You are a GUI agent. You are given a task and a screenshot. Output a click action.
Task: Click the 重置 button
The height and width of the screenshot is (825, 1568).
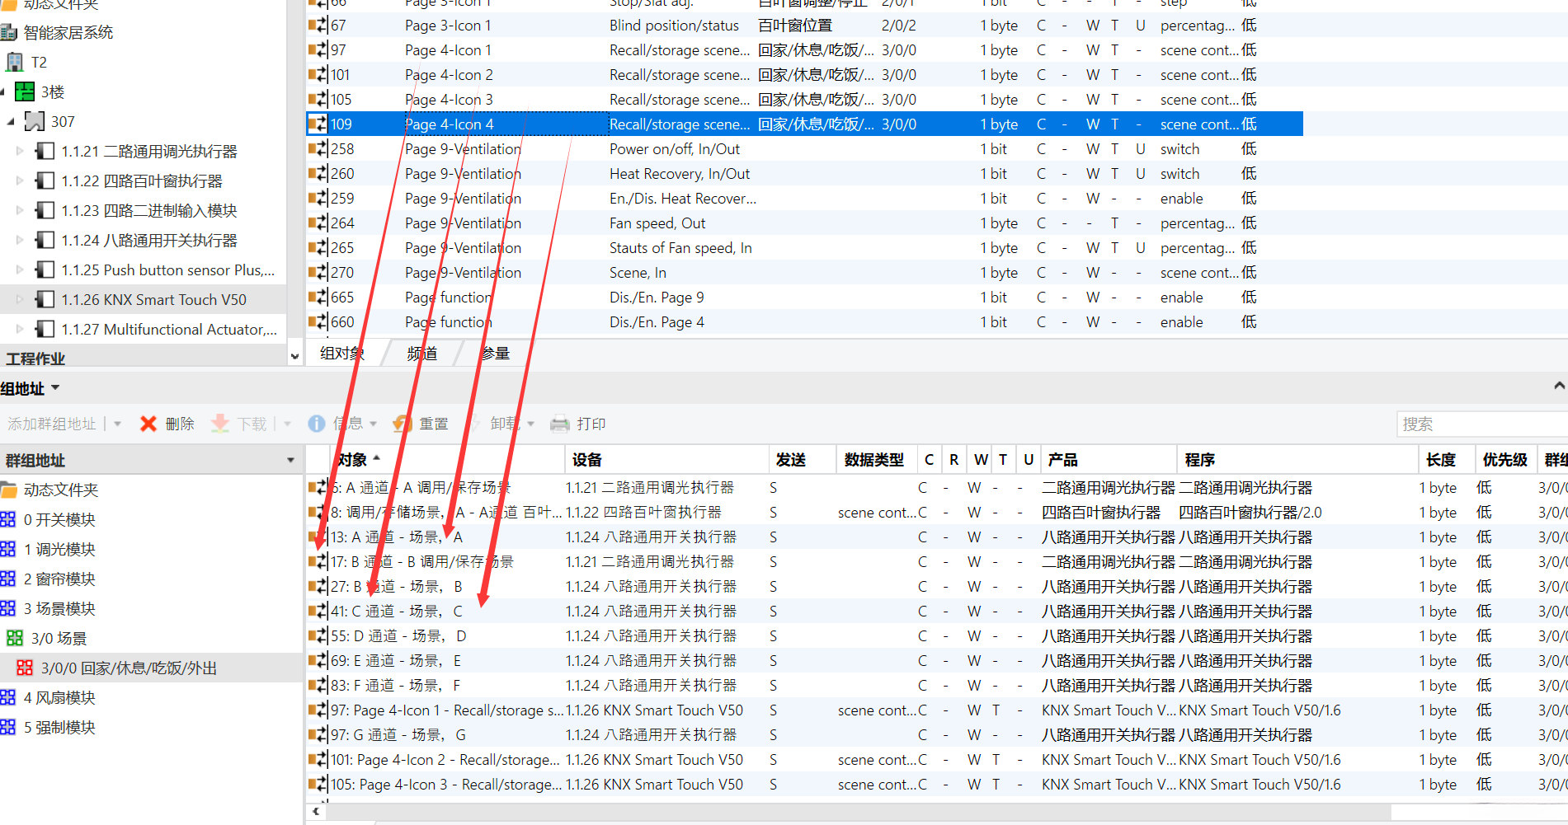[421, 424]
